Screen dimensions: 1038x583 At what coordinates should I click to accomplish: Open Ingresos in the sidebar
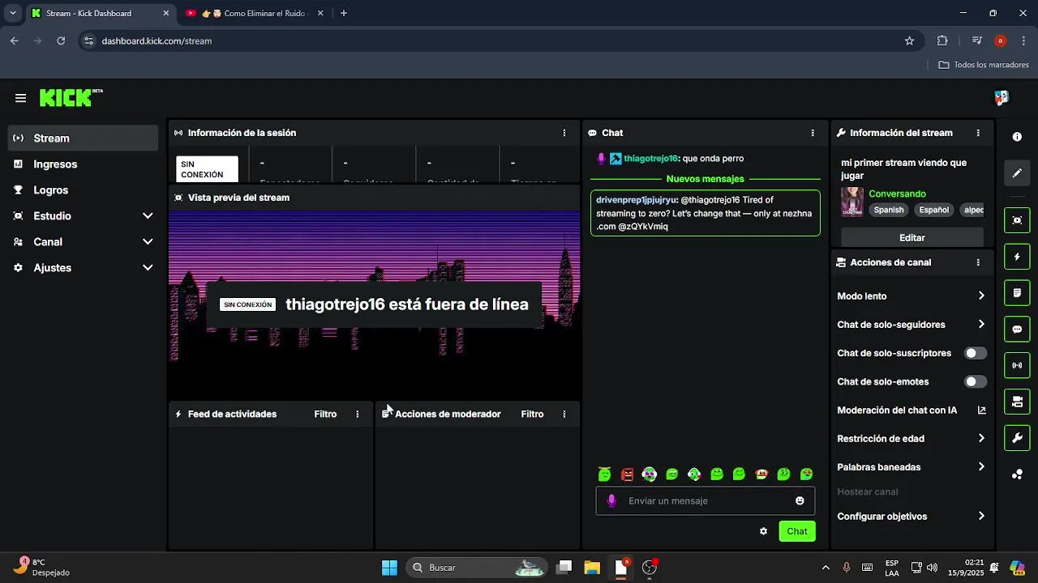click(x=84, y=164)
